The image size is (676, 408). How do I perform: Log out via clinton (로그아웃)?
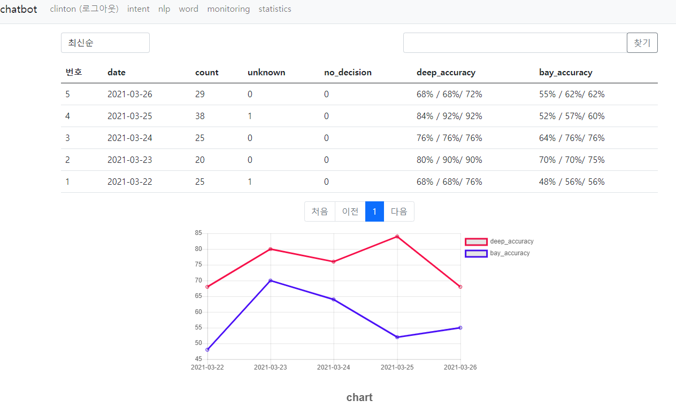click(x=84, y=9)
